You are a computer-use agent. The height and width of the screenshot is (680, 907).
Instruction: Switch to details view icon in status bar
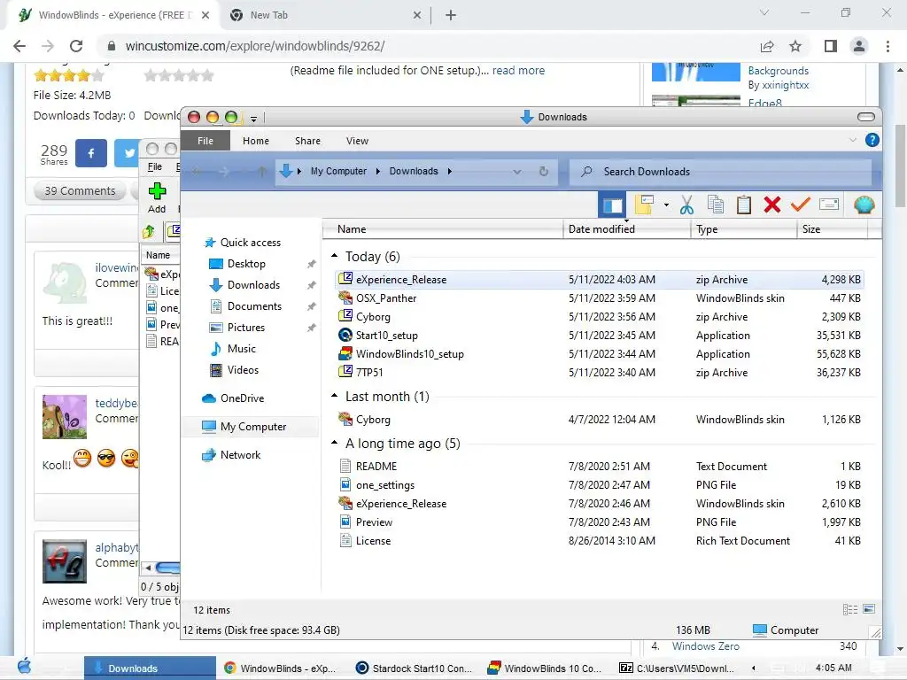(x=849, y=609)
